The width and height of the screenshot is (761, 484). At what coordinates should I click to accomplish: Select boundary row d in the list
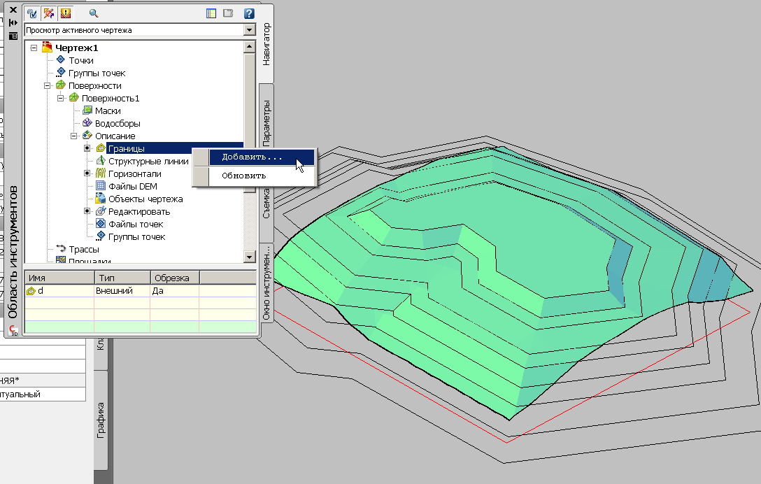point(42,291)
